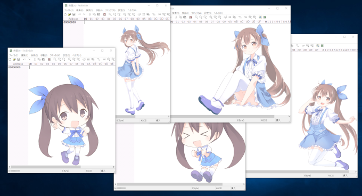Click Paste clipboard icon in top-middle window

click(98, 14)
